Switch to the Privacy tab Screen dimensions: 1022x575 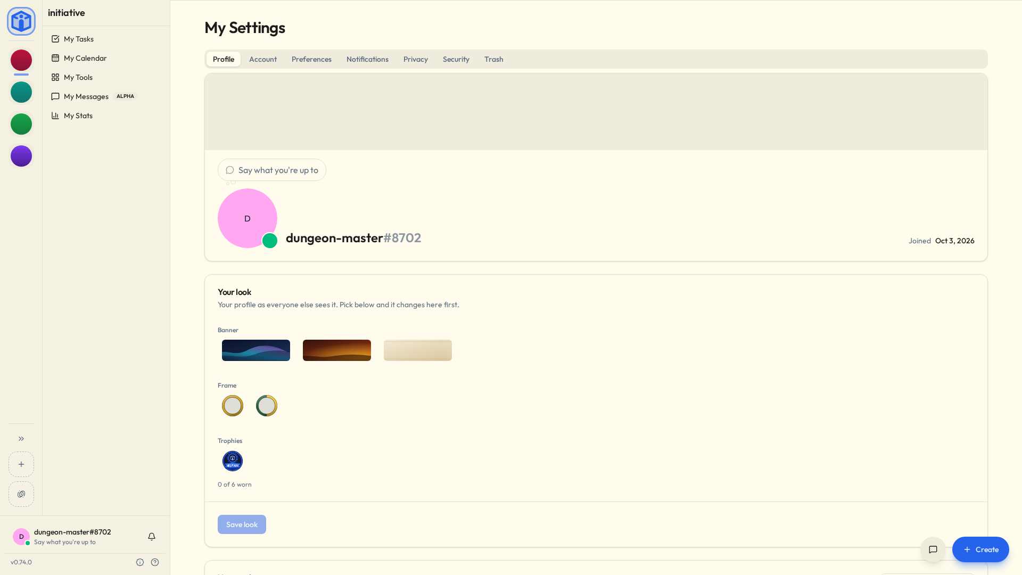click(x=416, y=59)
